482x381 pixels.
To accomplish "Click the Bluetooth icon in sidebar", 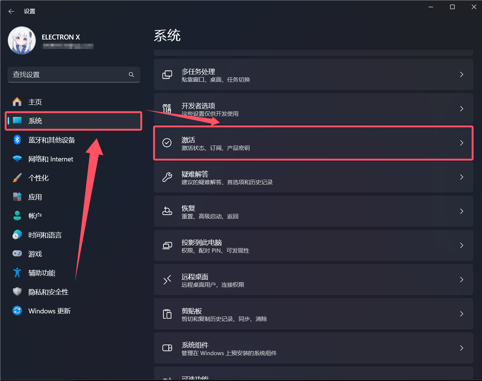I will coord(17,140).
